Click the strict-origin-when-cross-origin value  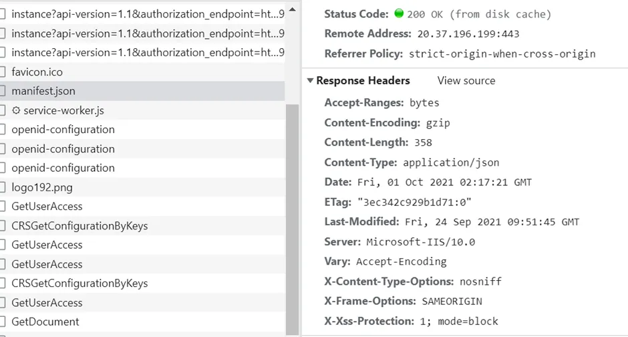click(x=502, y=54)
